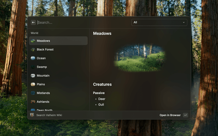Viewport: 218px width, 136px height.
Task: Click the Mountain biome icon
Action: (x=33, y=75)
